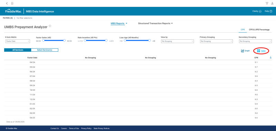Open Secondary Grouping dropdown
The height and width of the screenshot is (131, 276).
coord(255,41)
